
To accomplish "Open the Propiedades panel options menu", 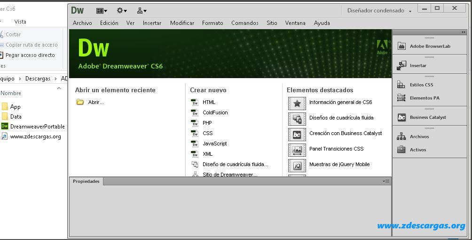I will [x=386, y=181].
